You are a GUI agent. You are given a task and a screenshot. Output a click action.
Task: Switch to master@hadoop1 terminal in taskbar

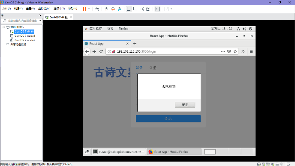119,152
